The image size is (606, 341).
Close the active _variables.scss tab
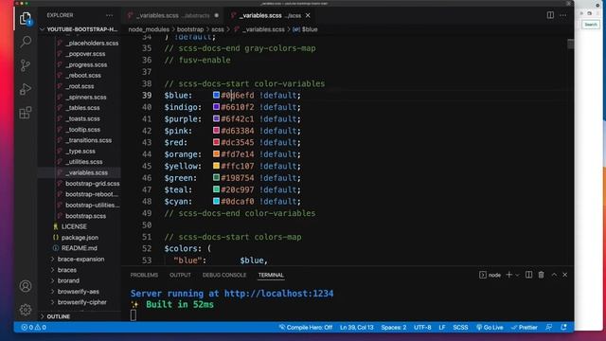pyautogui.click(x=308, y=15)
